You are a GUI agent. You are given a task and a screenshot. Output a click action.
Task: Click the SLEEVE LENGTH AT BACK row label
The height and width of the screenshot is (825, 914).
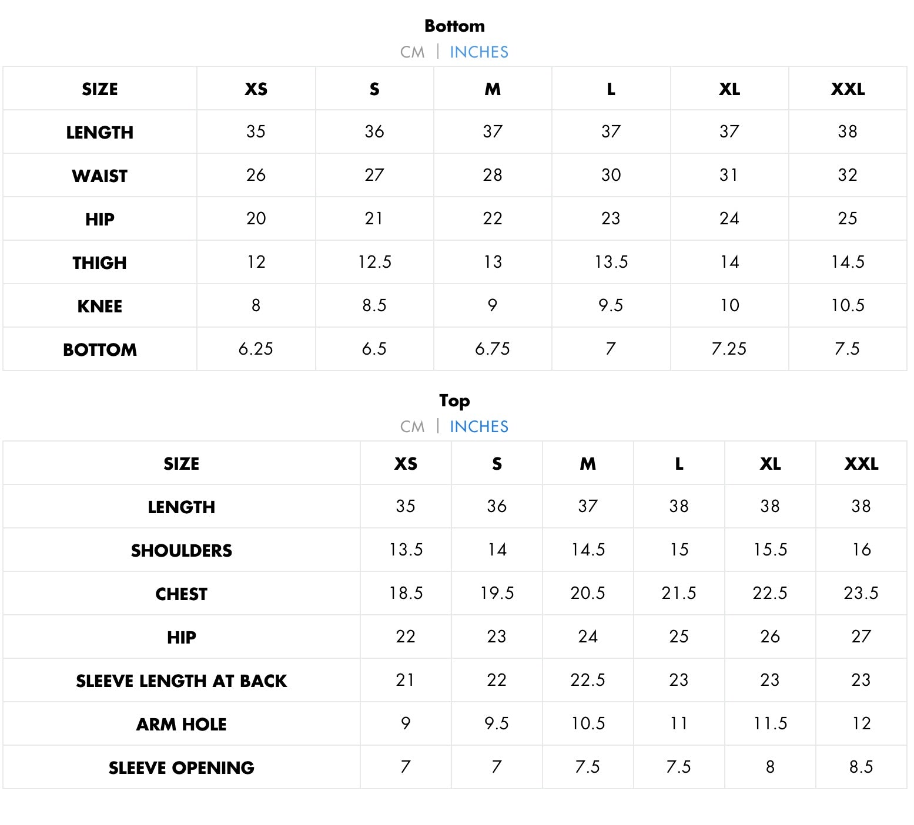(x=181, y=681)
